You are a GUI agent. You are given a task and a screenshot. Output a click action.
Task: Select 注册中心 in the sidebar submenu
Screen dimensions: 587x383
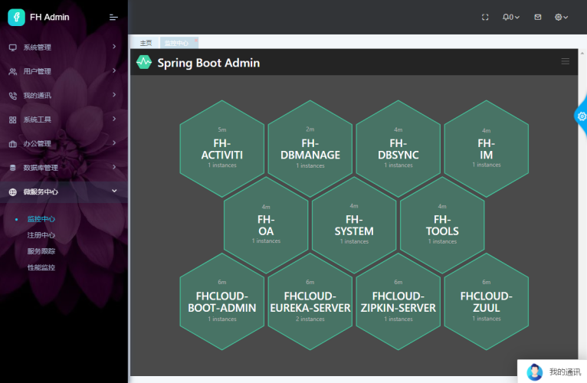[x=41, y=235]
